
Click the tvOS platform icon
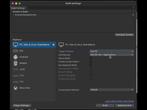point(15,69)
